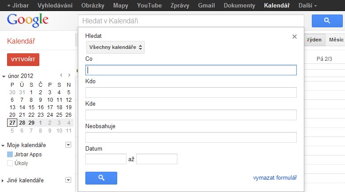Expand the Jiné kalendáře section

tap(4, 181)
